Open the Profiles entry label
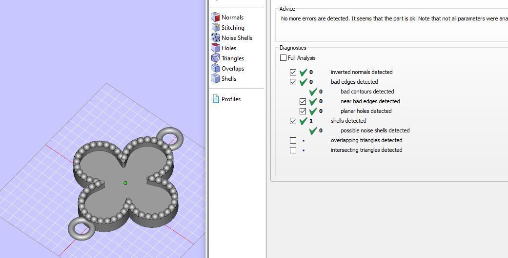This screenshot has height=258, width=508. (231, 99)
